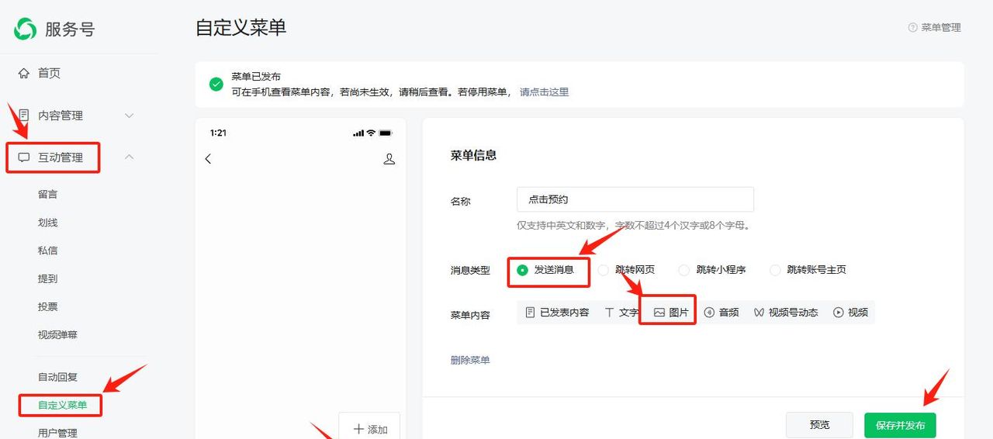This screenshot has width=993, height=439.
Task: Choose 已发表内容 as menu content
Action: [x=557, y=313]
